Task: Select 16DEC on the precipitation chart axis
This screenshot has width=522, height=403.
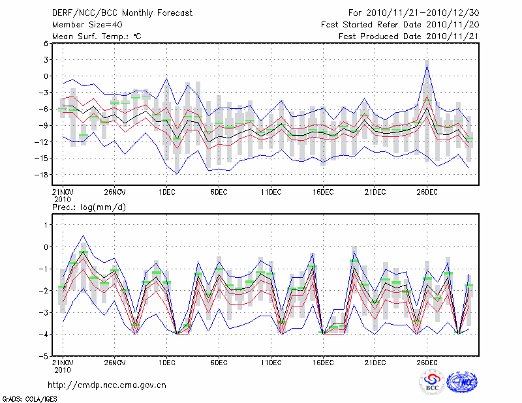Action: pos(322,363)
